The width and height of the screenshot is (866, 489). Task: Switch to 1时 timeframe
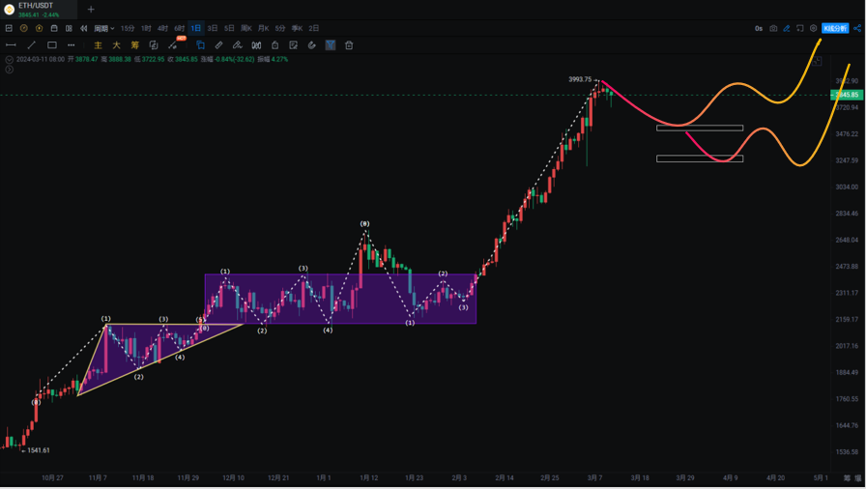[146, 28]
